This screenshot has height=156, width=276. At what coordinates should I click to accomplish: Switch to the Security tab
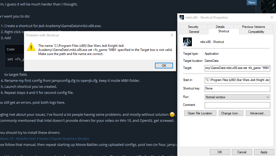pos(193,27)
